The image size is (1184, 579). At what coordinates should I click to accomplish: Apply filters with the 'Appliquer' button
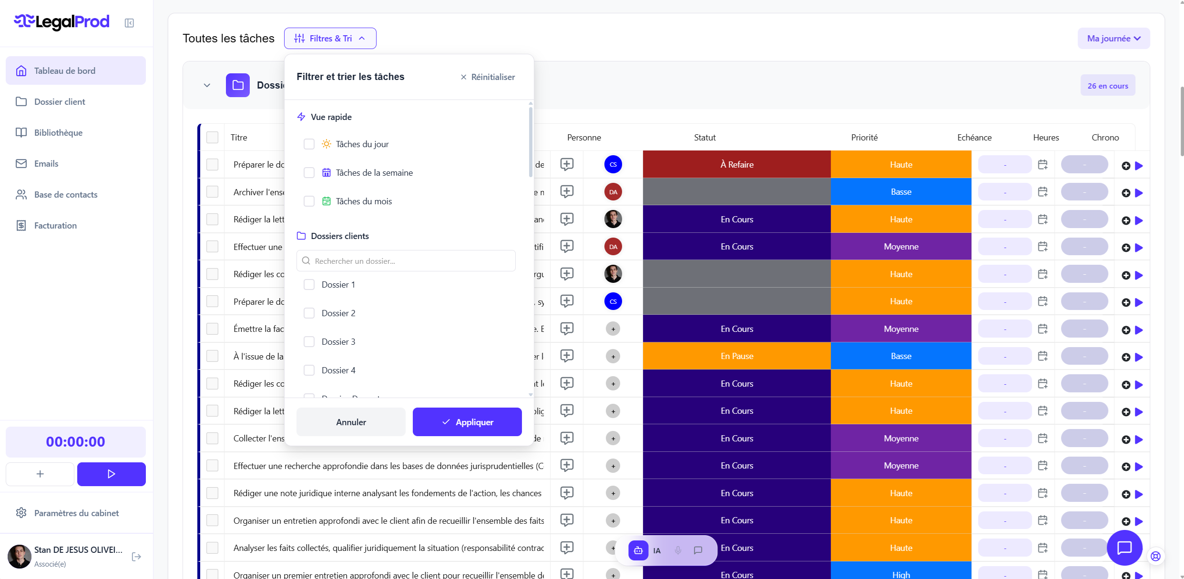467,422
